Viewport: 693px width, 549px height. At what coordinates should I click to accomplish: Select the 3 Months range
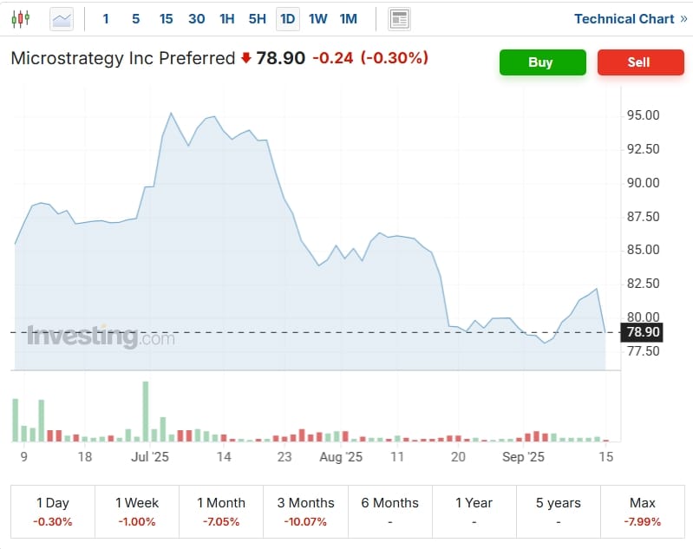click(x=305, y=512)
